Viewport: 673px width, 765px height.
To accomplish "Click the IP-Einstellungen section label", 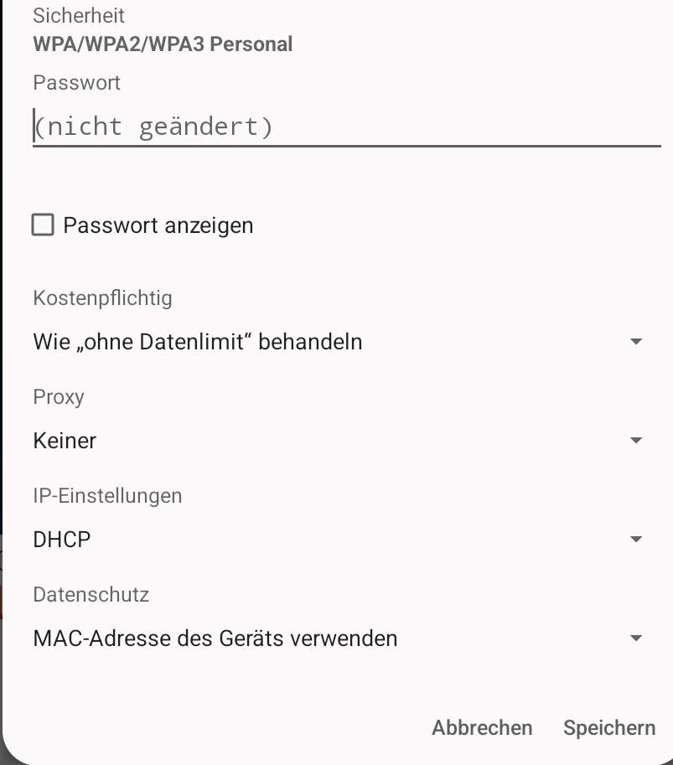I will click(x=107, y=495).
